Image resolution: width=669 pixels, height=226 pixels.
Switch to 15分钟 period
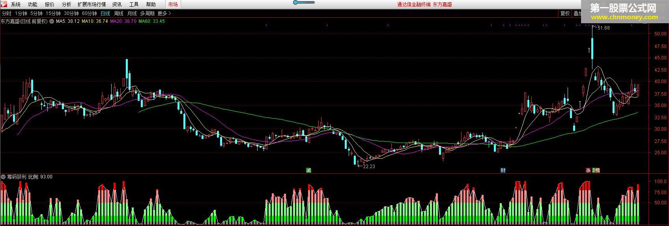click(53, 13)
